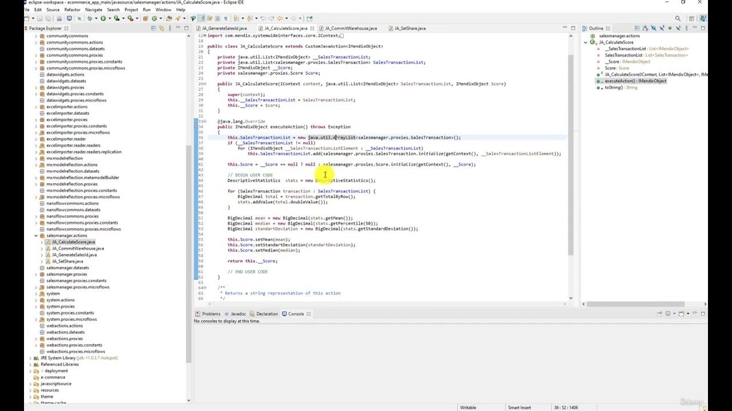
Task: Click the Sort icon in the Outline view
Action: click(x=645, y=28)
